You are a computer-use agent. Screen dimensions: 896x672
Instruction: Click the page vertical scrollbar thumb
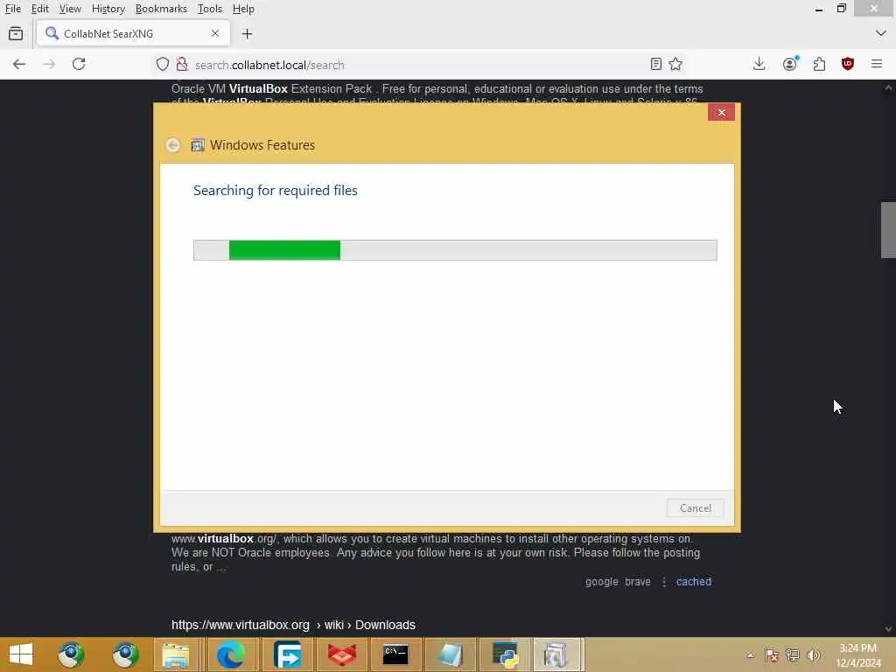(x=888, y=230)
